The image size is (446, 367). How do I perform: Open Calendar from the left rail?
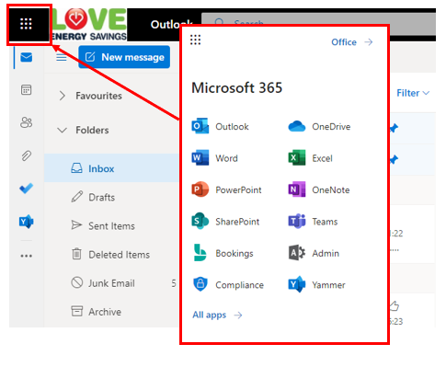[x=27, y=90]
